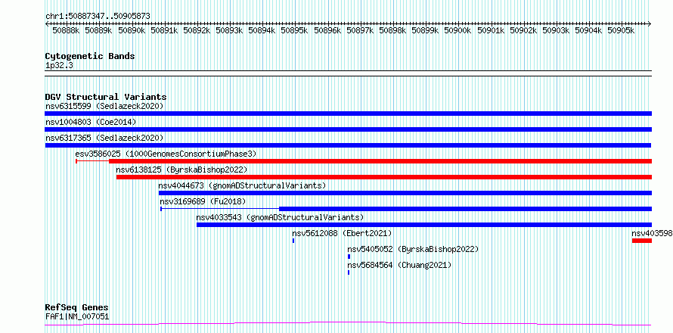This screenshot has width=673, height=333.
Task: Click the nsv1004803 (Coe2014) label
Action: click(91, 122)
